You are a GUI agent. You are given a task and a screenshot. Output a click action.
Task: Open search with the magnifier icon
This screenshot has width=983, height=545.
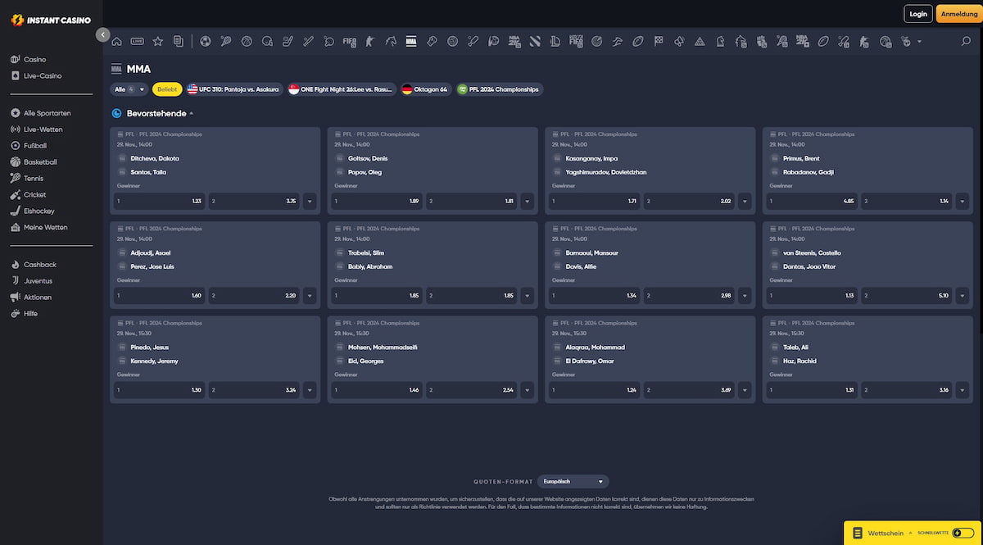[966, 41]
